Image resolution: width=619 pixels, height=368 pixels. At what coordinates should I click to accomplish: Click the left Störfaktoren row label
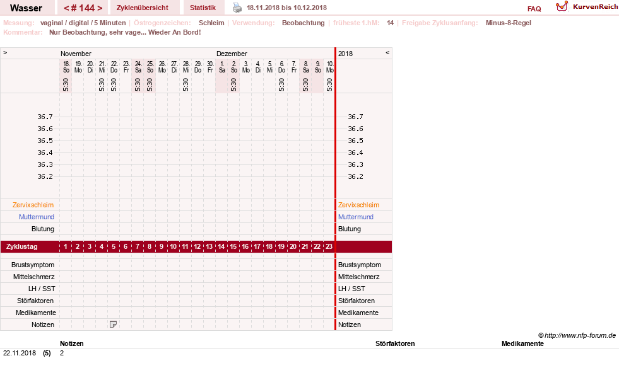pos(35,301)
